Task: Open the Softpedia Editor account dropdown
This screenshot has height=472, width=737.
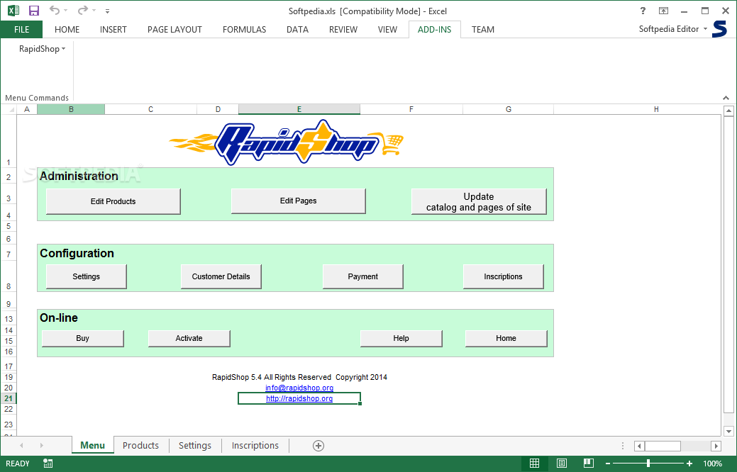Action: tap(673, 29)
